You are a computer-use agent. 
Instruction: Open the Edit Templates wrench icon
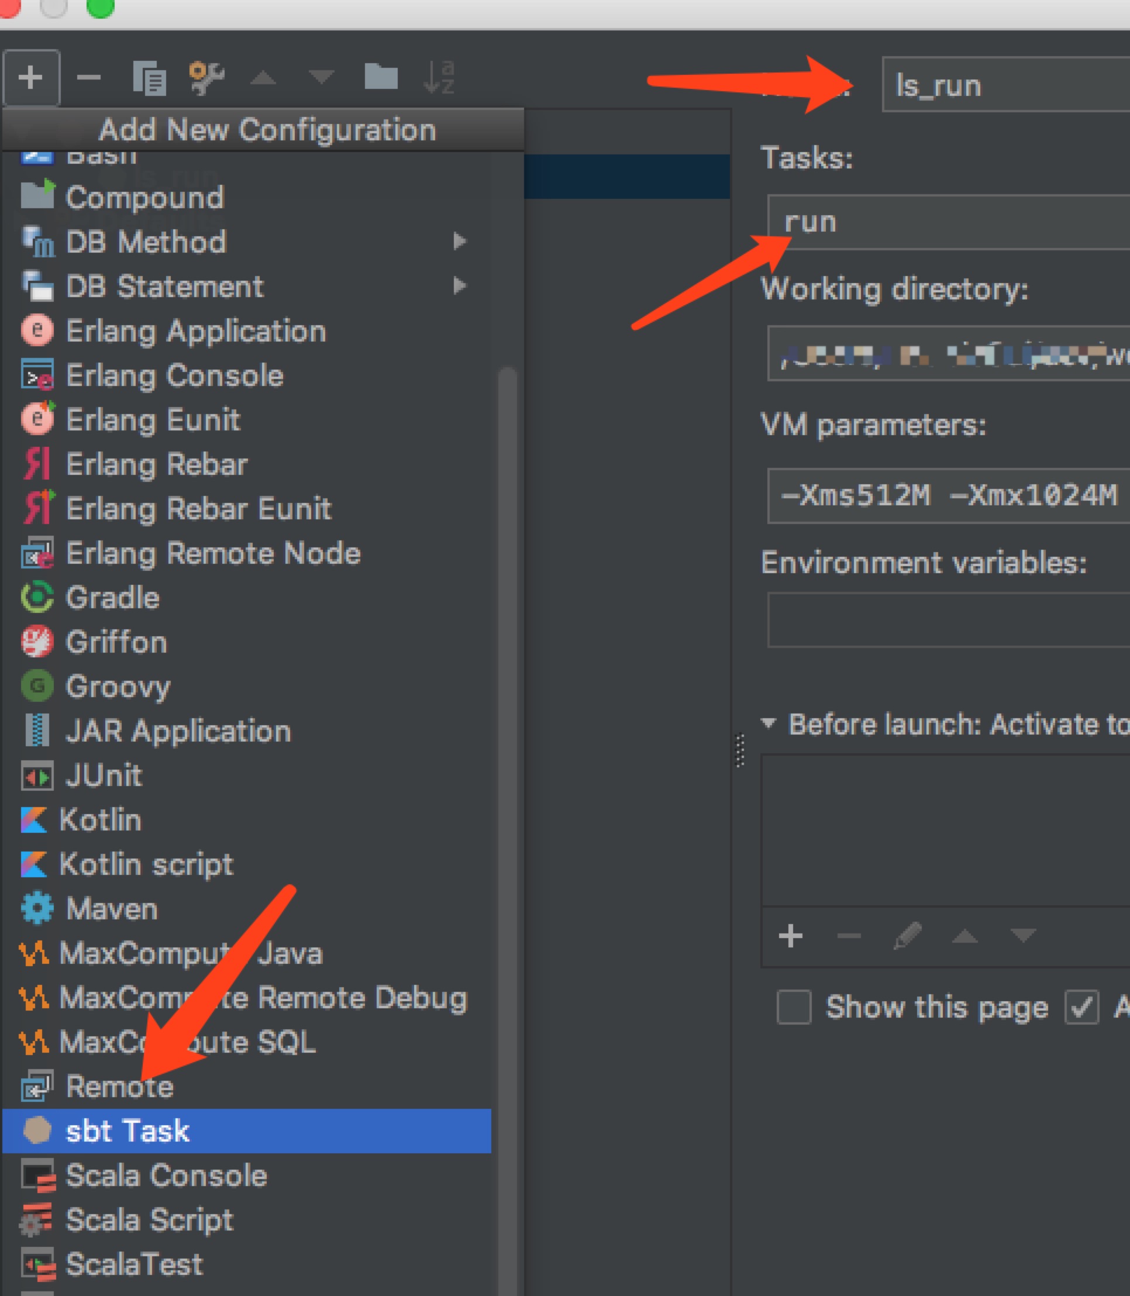[206, 78]
